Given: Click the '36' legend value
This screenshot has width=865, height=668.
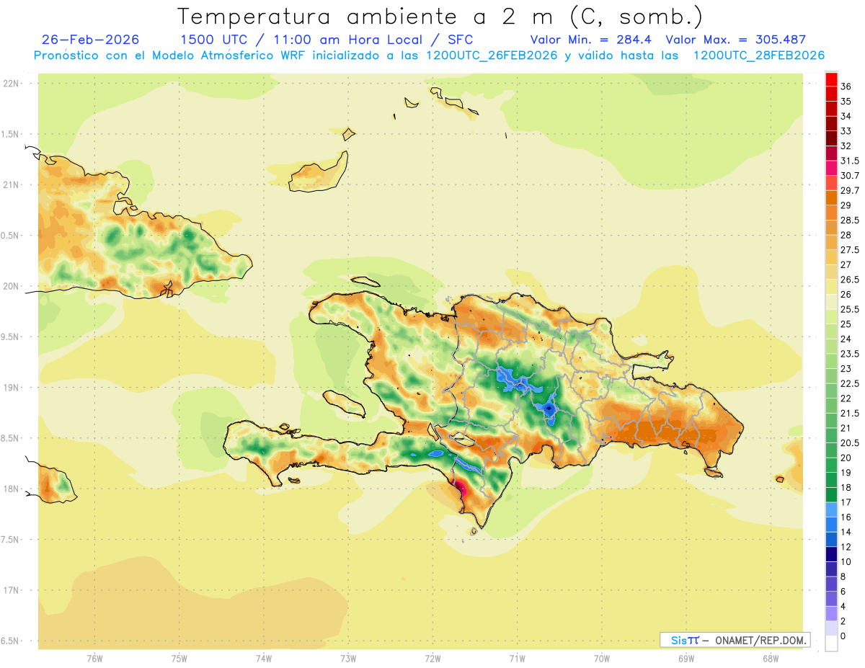Looking at the screenshot, I should coord(846,86).
